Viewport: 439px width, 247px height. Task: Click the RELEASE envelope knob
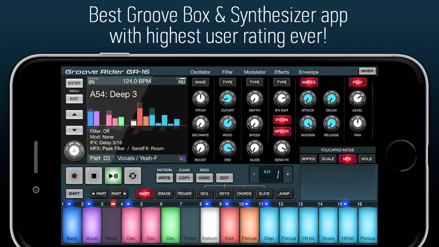tap(331, 123)
